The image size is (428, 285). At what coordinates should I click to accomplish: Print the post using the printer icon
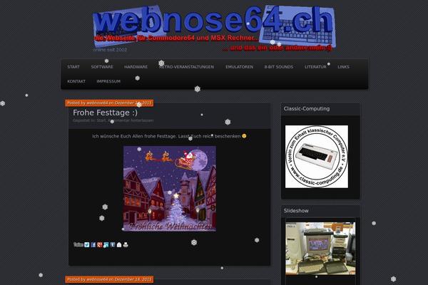click(126, 244)
